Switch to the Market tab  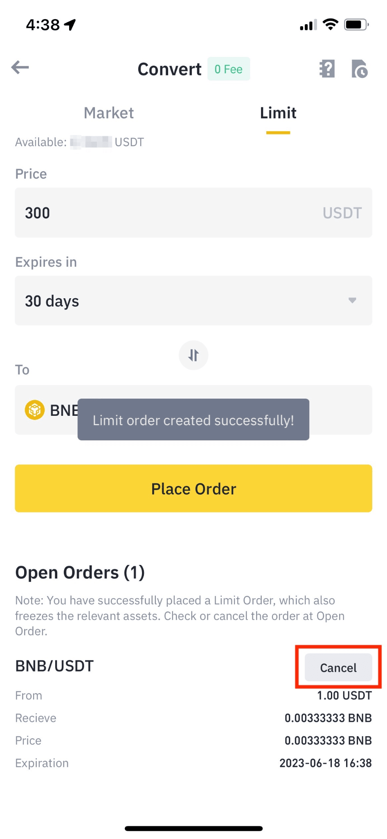(109, 113)
